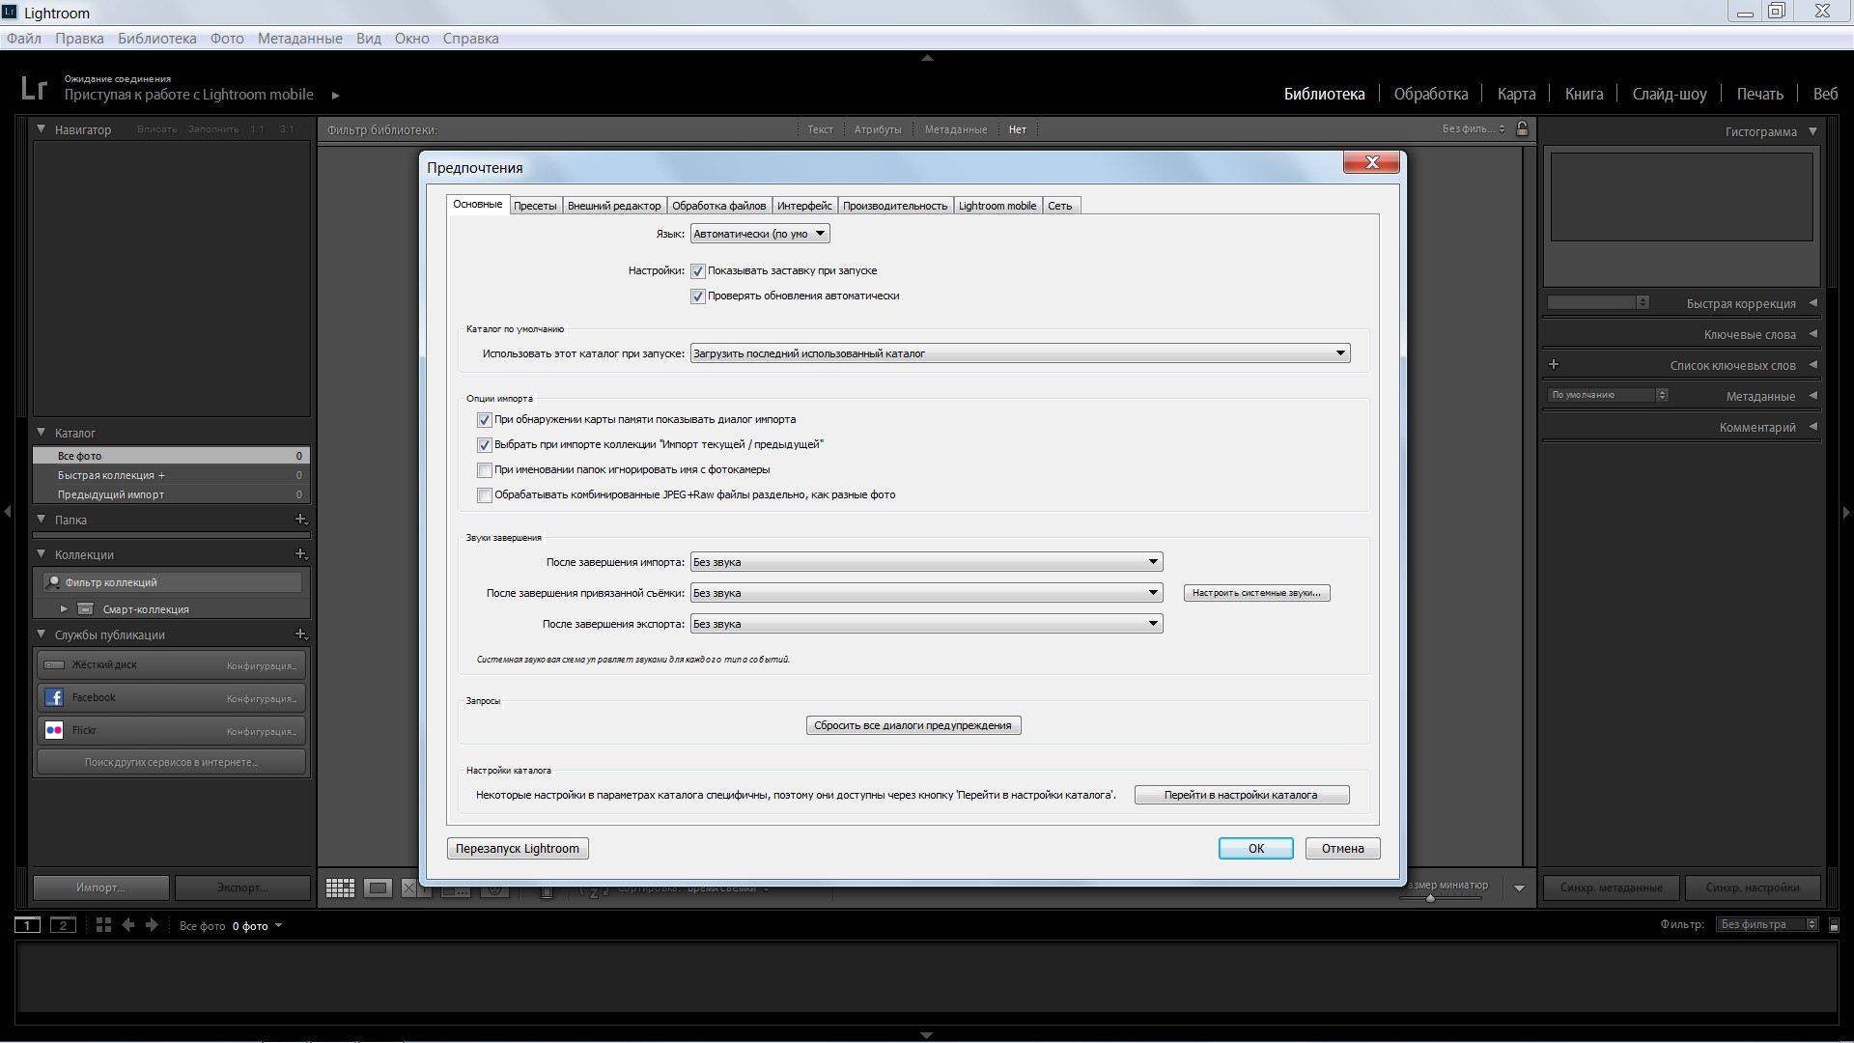Expand the Quick correction panel

point(1812,303)
